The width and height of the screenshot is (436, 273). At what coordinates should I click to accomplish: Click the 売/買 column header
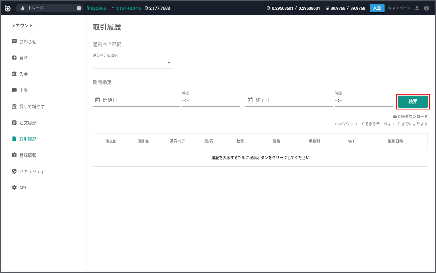(x=209, y=141)
